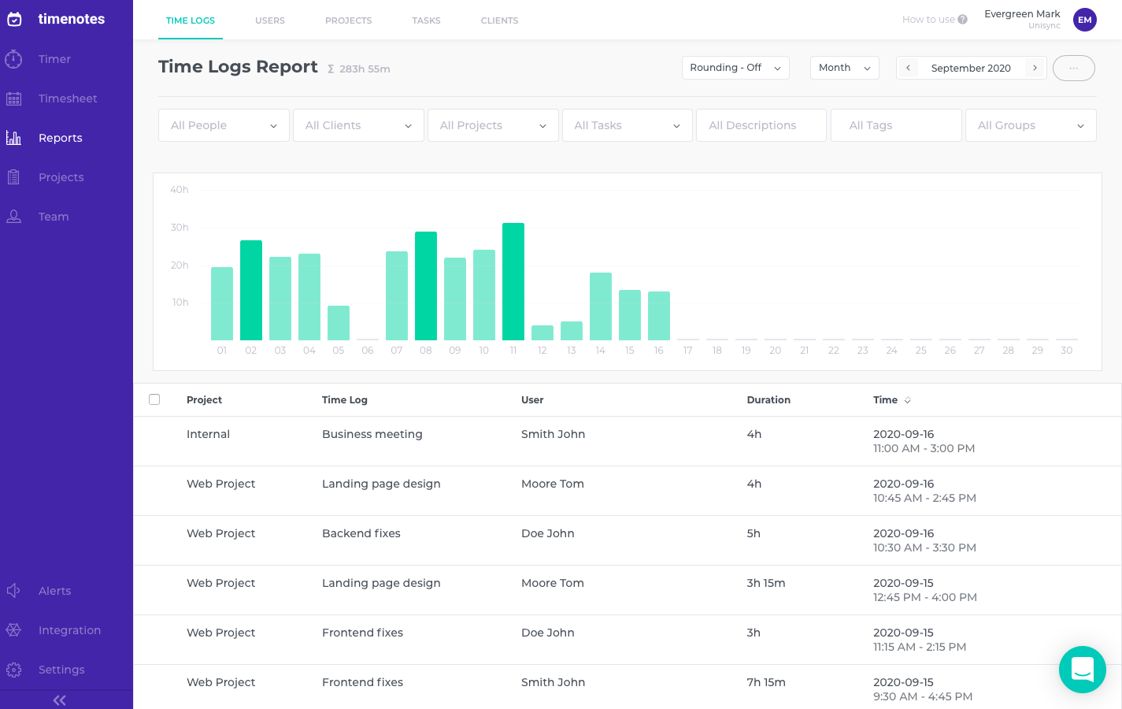
Task: Click the 3h 15m duration cell
Action: pos(766,583)
